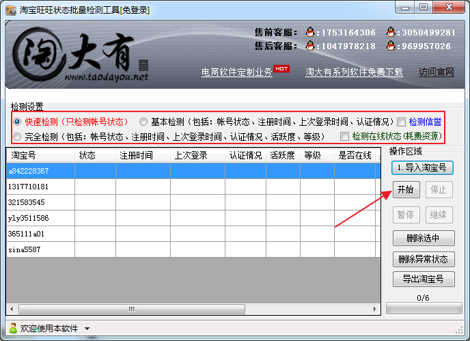Click the 注册时间 column header
This screenshot has height=341, width=470.
click(x=143, y=155)
